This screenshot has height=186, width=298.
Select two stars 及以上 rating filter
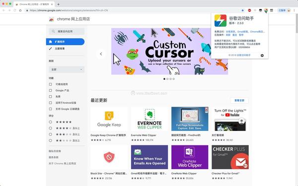[50, 140]
